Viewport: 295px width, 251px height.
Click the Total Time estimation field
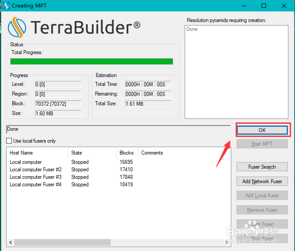tap(148, 84)
